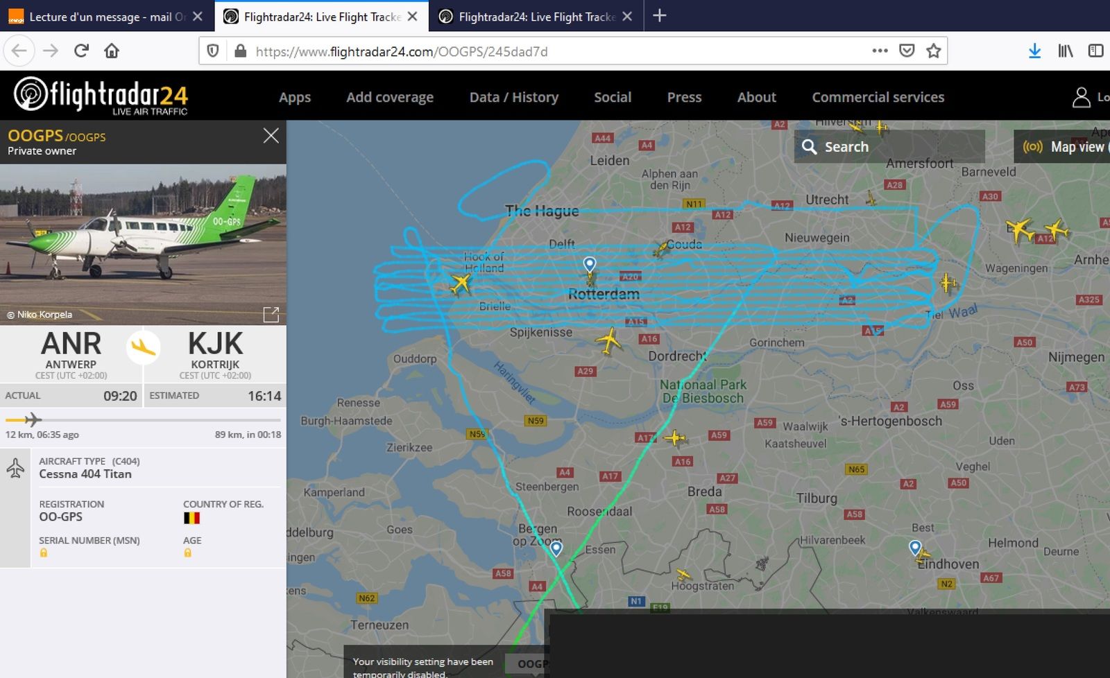Open tracking protection shield icon
The image size is (1110, 678).
click(214, 51)
